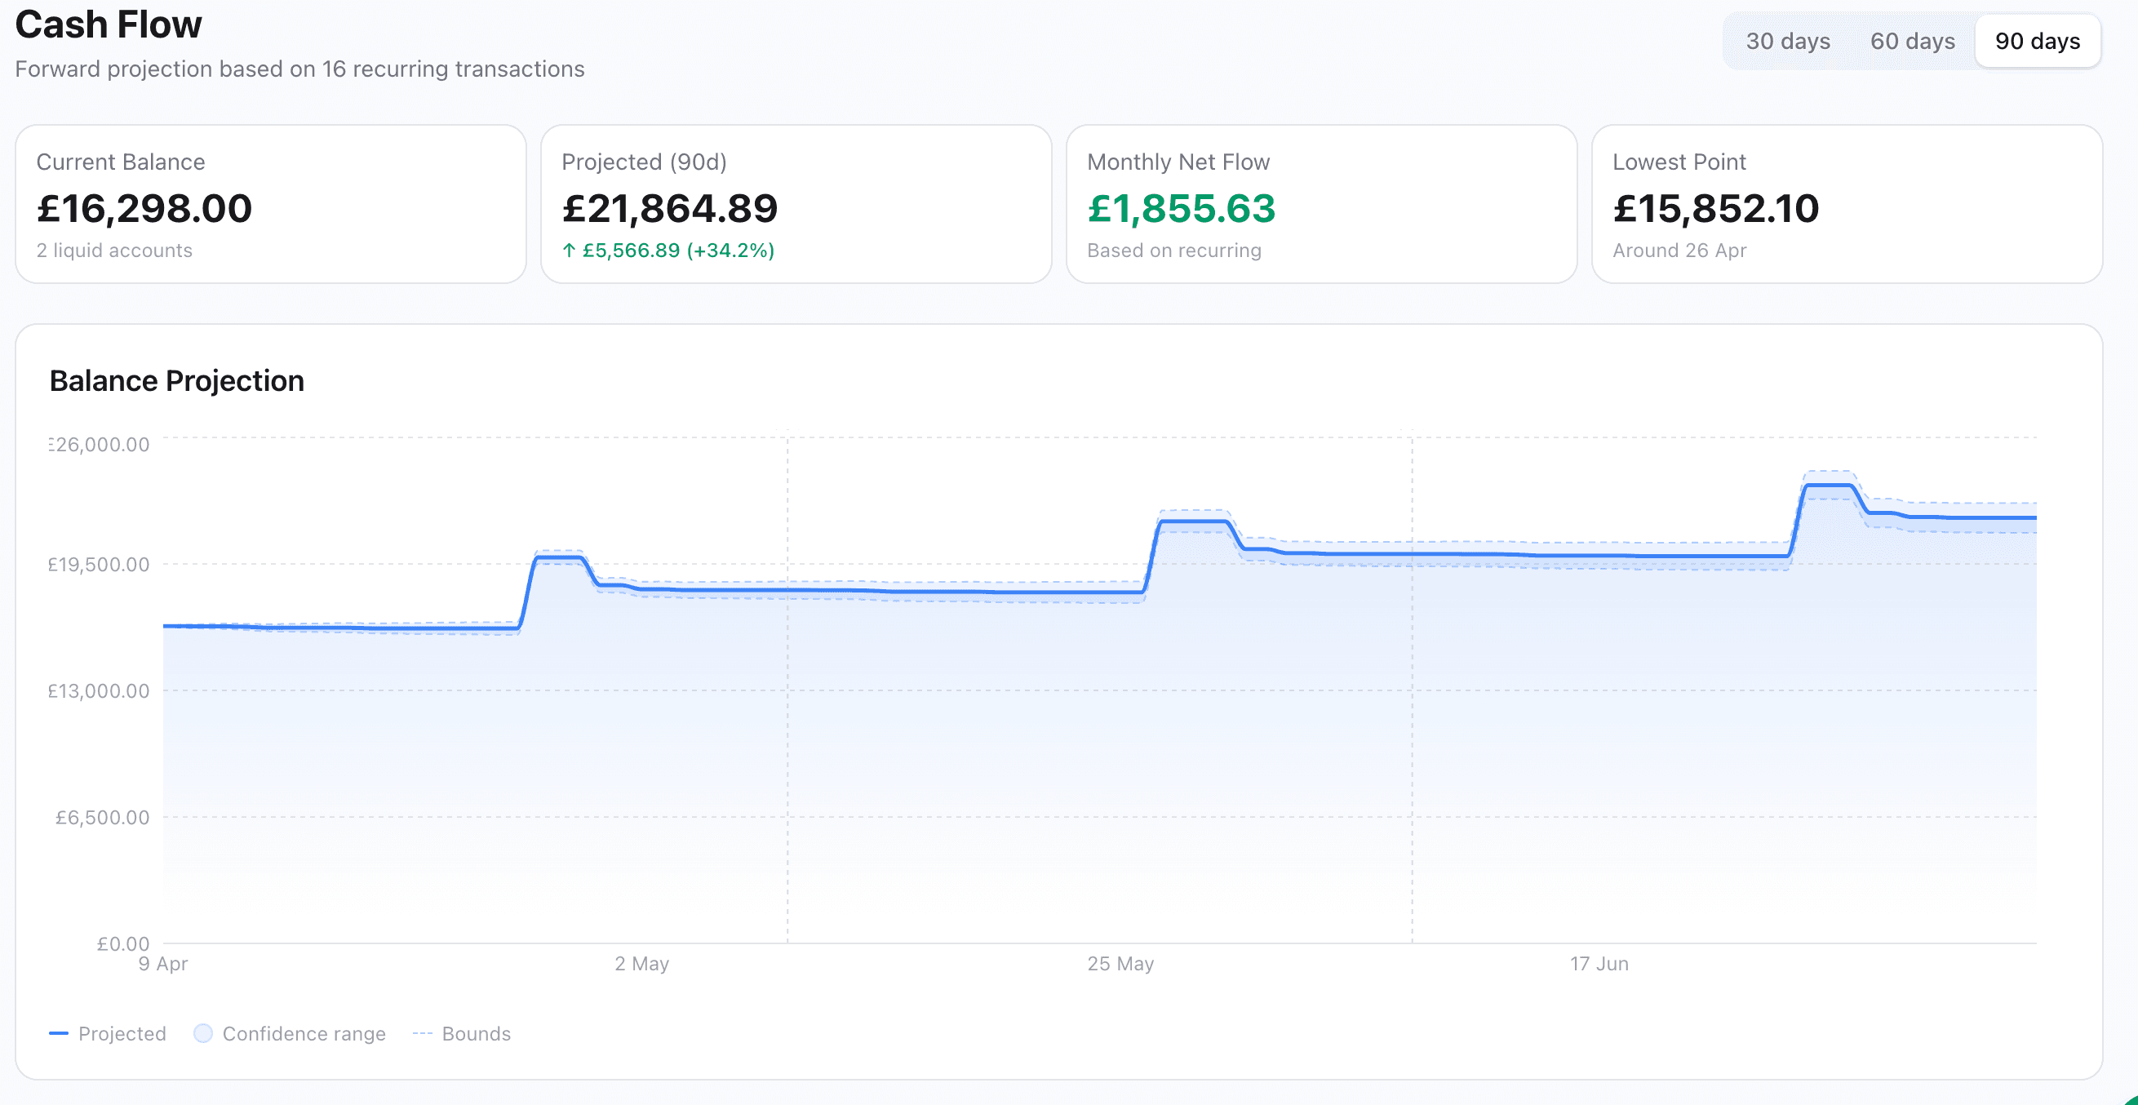Viewport: 2138px width, 1105px height.
Task: Toggle the Projected line in the legend
Action: point(121,1032)
